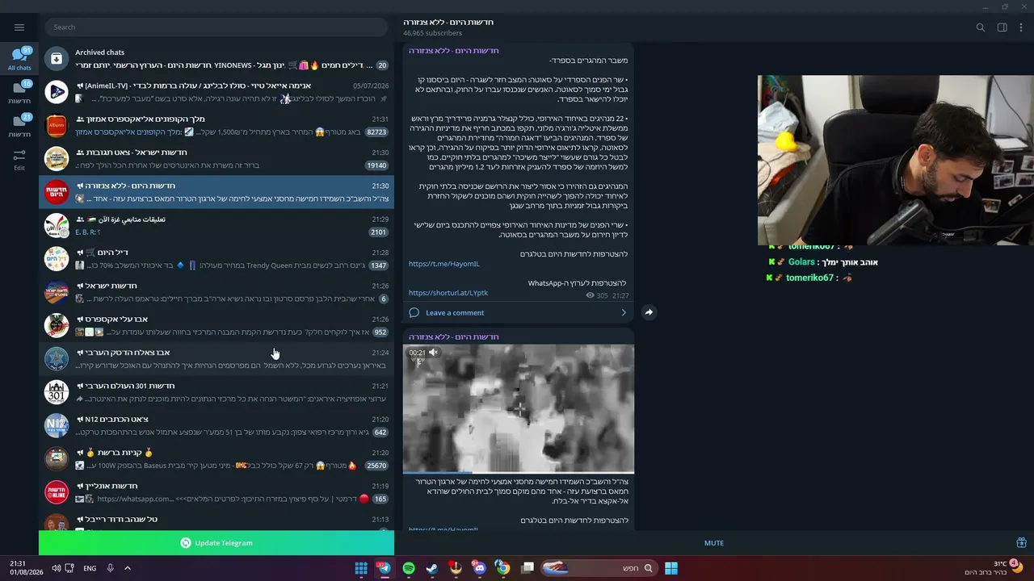1034x581 pixels.
Task: Open Google Chrome from the taskbar
Action: [503, 568]
